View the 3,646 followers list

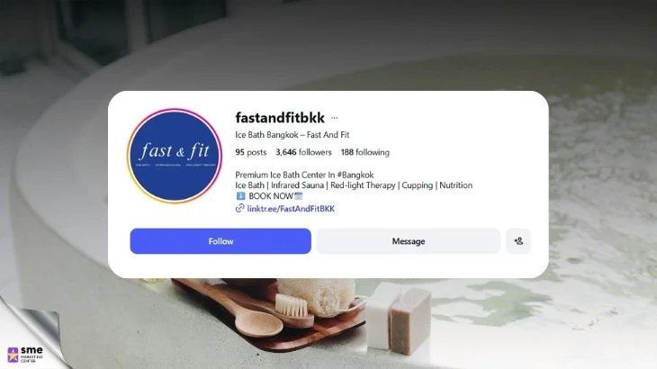pyautogui.click(x=303, y=152)
